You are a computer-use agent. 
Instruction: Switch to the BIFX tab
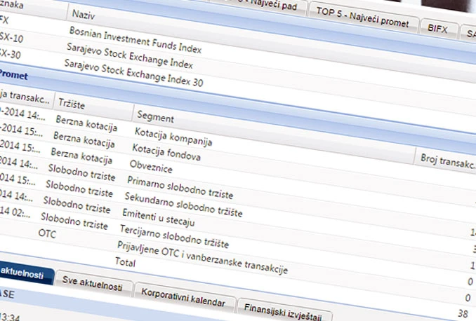pyautogui.click(x=437, y=28)
